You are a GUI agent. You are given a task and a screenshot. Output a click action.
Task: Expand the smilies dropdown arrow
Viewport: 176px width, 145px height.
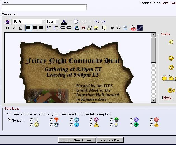[x=80, y=22]
